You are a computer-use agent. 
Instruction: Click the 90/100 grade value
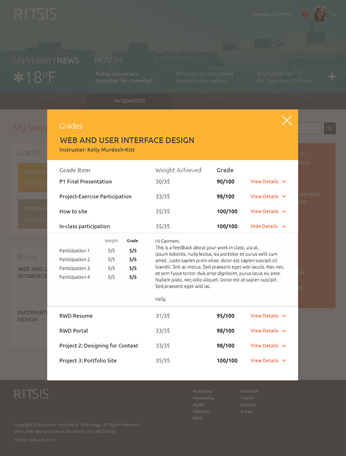coord(225,182)
